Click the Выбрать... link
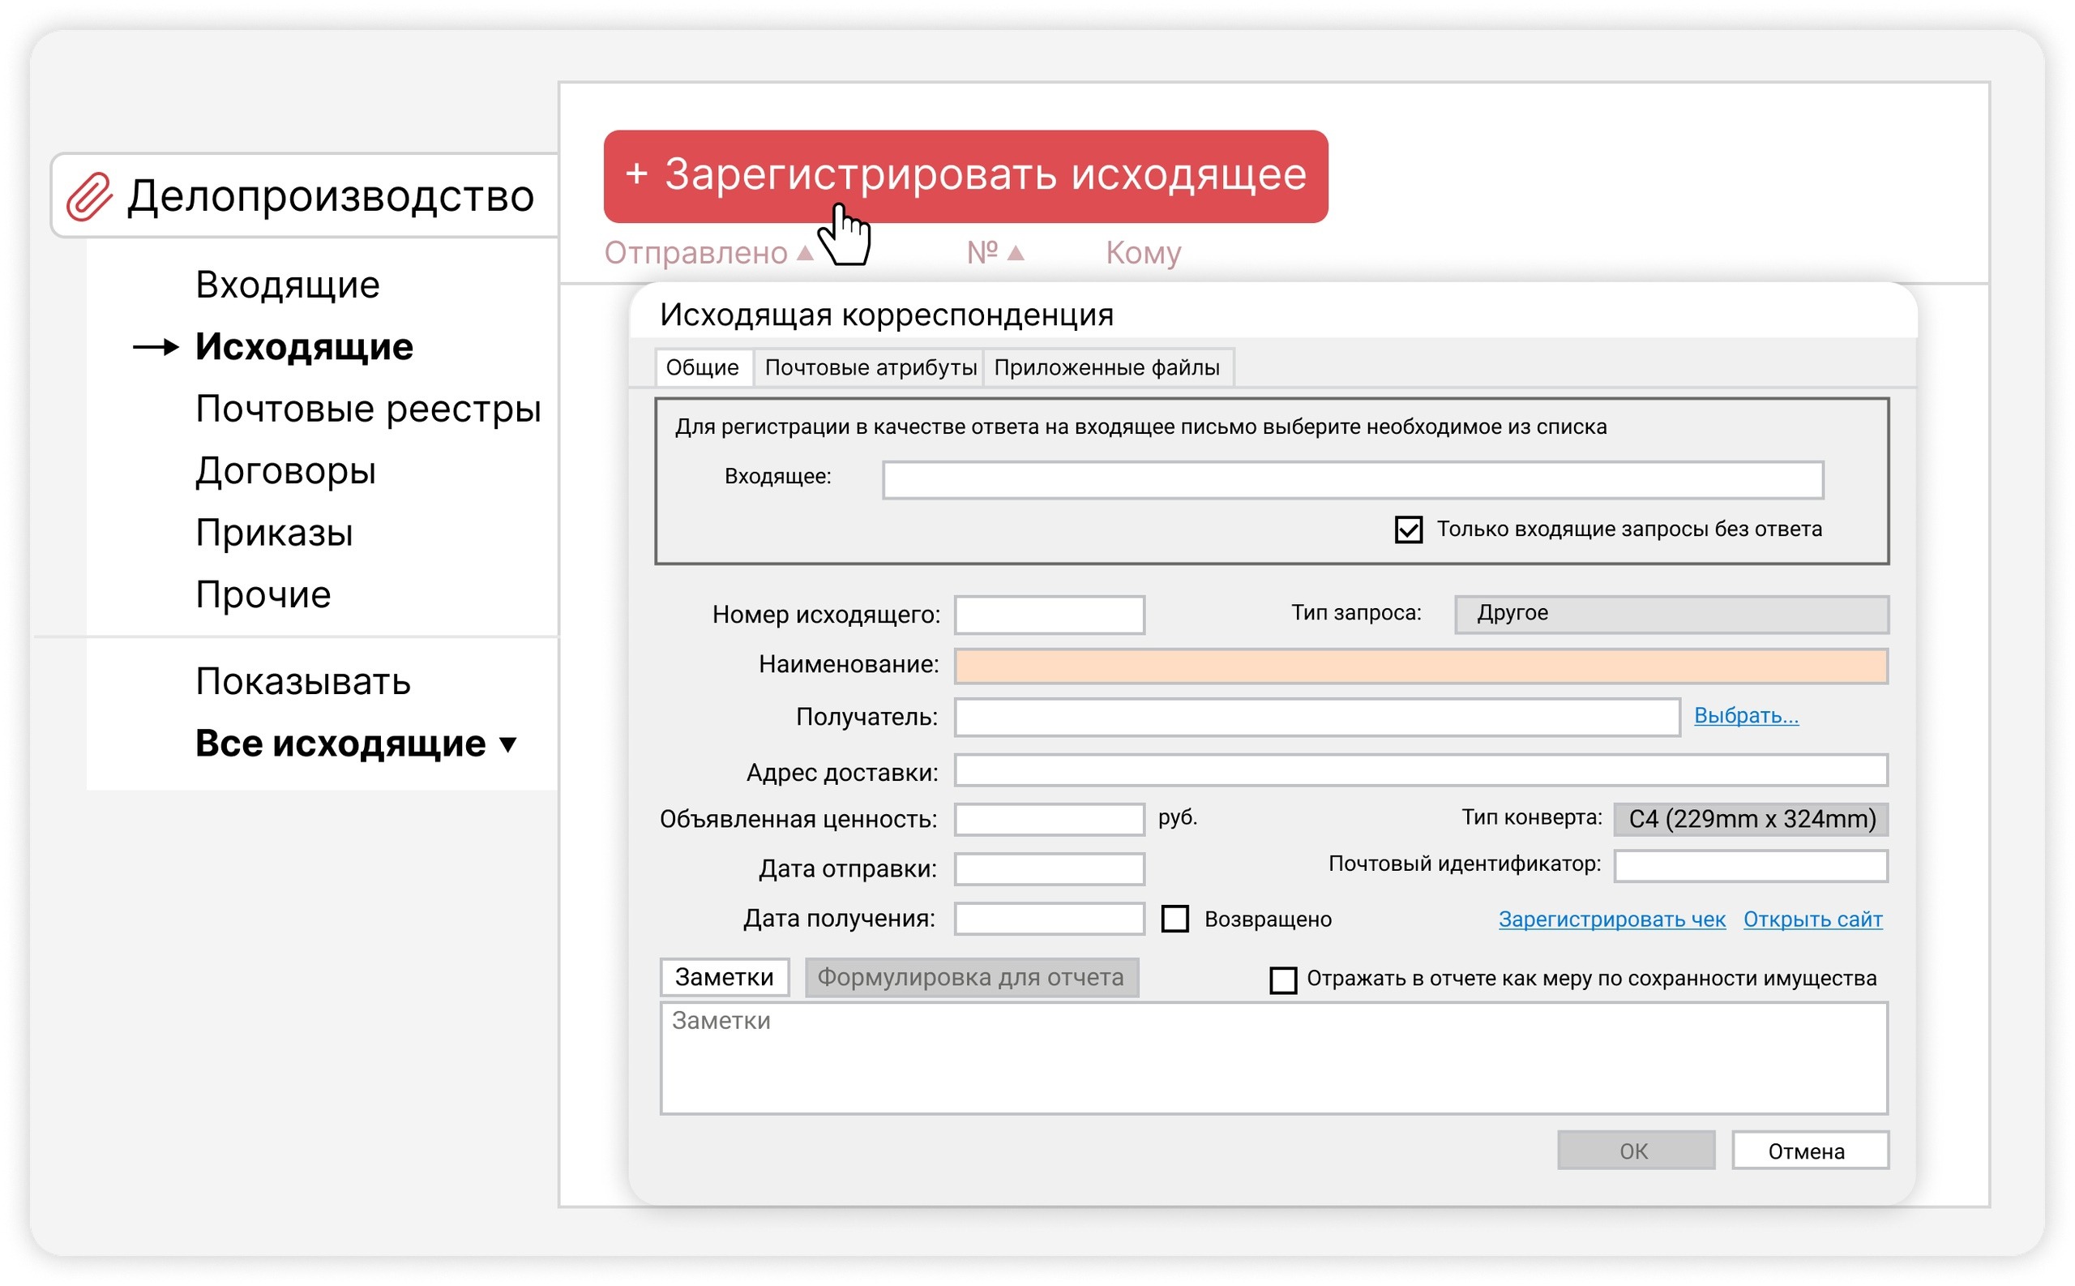This screenshot has height=1286, width=2075. (1745, 716)
